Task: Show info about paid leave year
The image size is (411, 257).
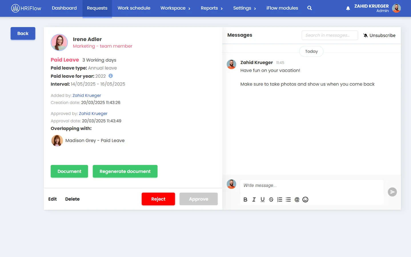Action: coord(111,76)
